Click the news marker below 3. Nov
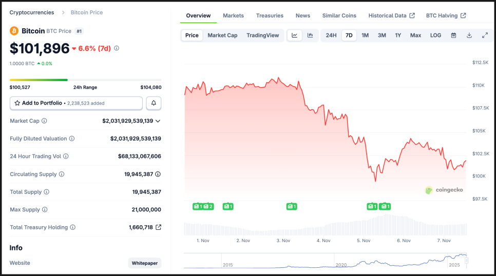 (292, 206)
